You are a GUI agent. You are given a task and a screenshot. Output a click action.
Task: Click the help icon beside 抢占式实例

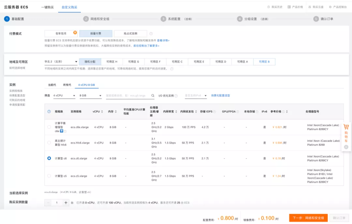coord(151,34)
